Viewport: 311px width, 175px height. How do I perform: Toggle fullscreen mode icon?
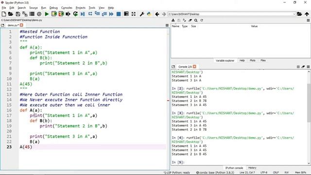[x=134, y=14]
